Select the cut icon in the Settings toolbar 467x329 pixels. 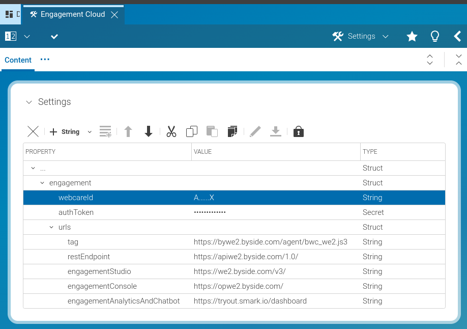click(171, 131)
